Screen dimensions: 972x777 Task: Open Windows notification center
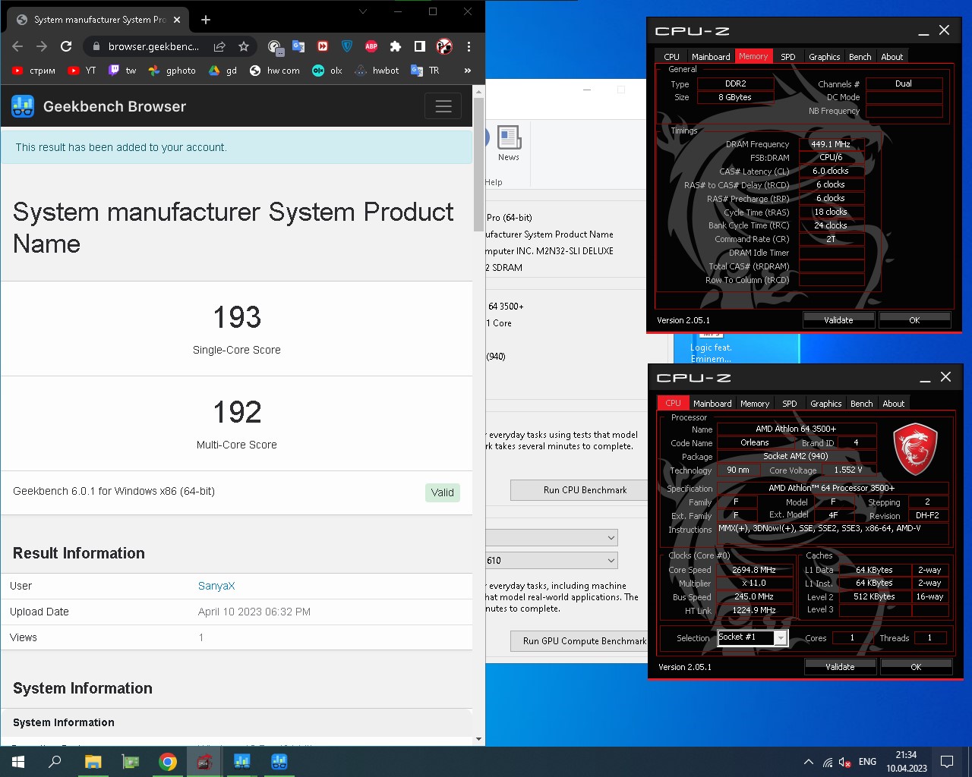[x=947, y=762]
